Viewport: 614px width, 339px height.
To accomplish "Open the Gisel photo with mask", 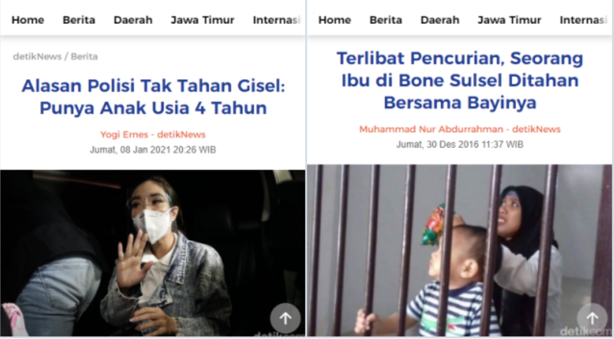I will pyautogui.click(x=152, y=253).
